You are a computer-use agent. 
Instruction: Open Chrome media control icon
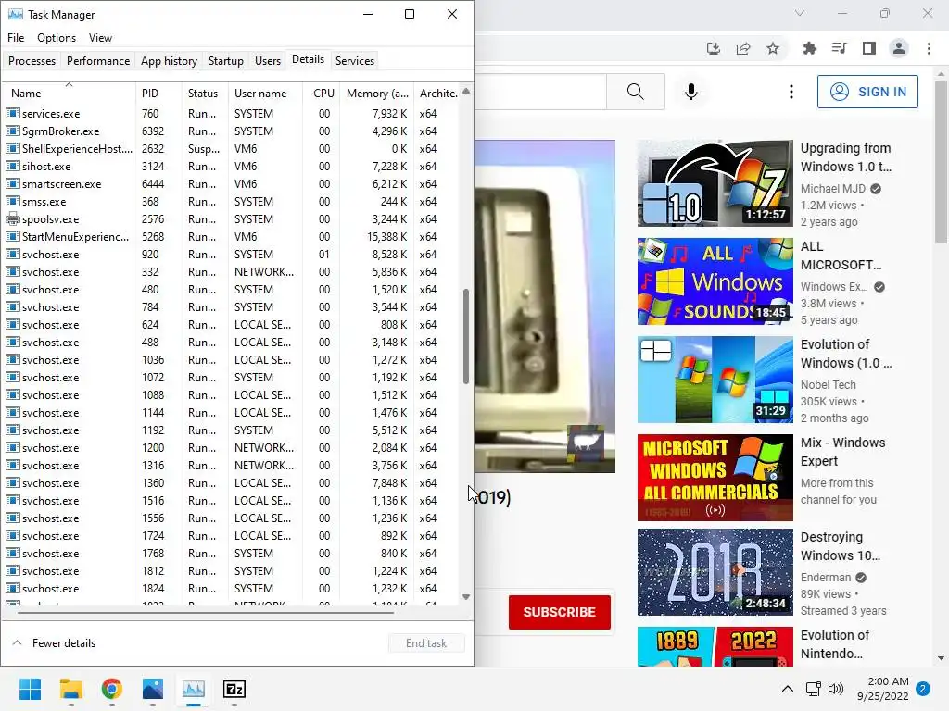click(x=840, y=48)
